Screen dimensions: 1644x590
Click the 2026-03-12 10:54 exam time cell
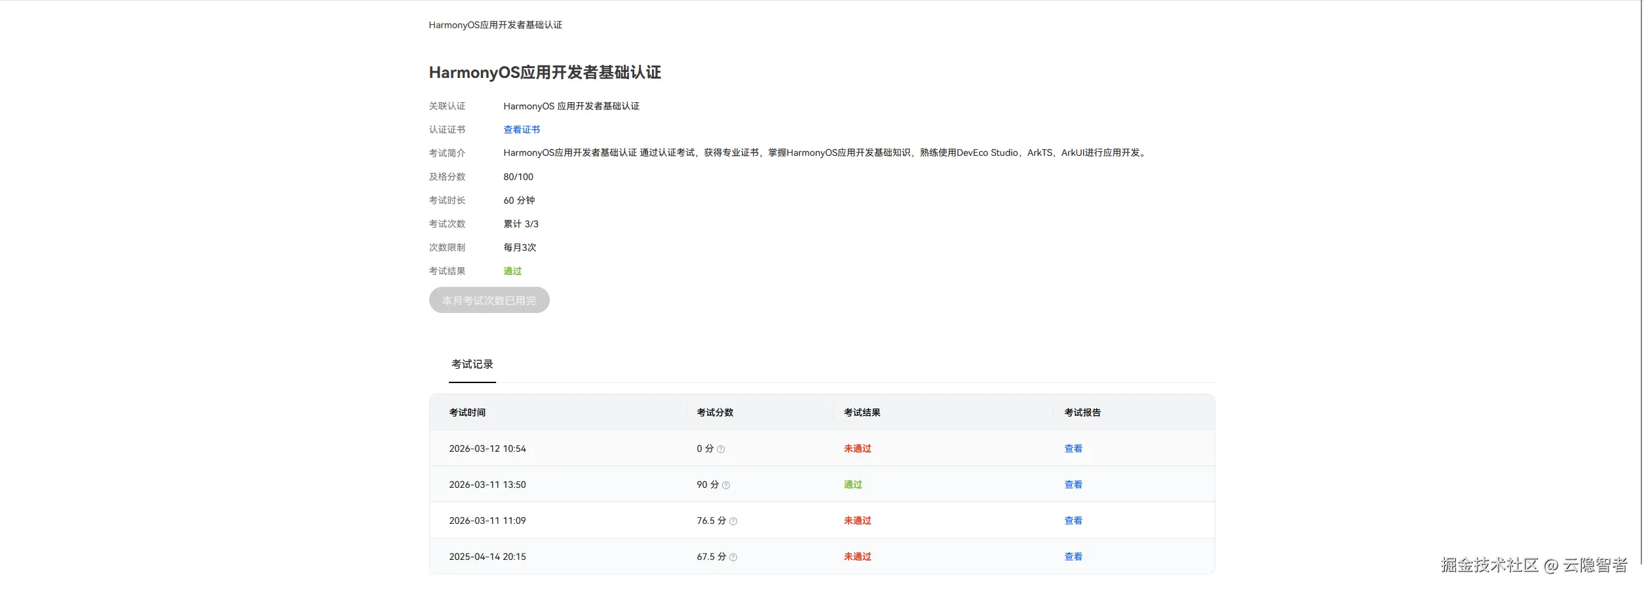[x=487, y=449]
